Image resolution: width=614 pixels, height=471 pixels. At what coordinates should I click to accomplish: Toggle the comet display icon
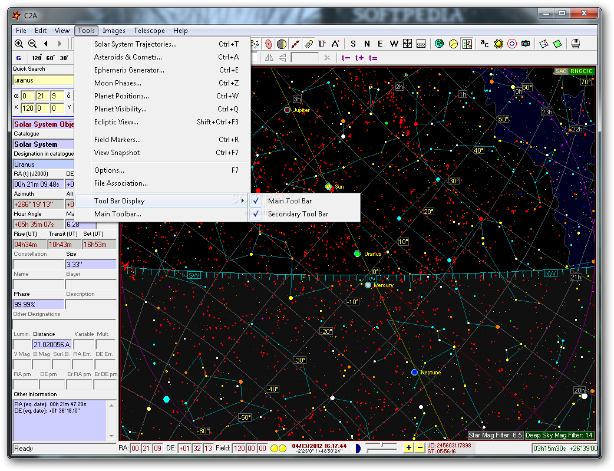point(309,44)
